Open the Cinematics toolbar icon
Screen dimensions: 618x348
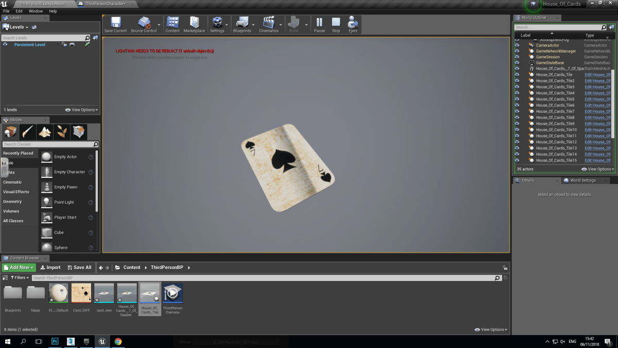click(268, 24)
